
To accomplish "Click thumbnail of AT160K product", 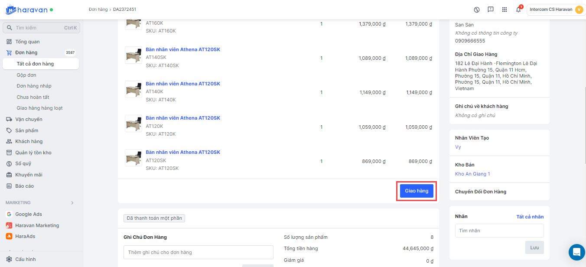I will [133, 24].
